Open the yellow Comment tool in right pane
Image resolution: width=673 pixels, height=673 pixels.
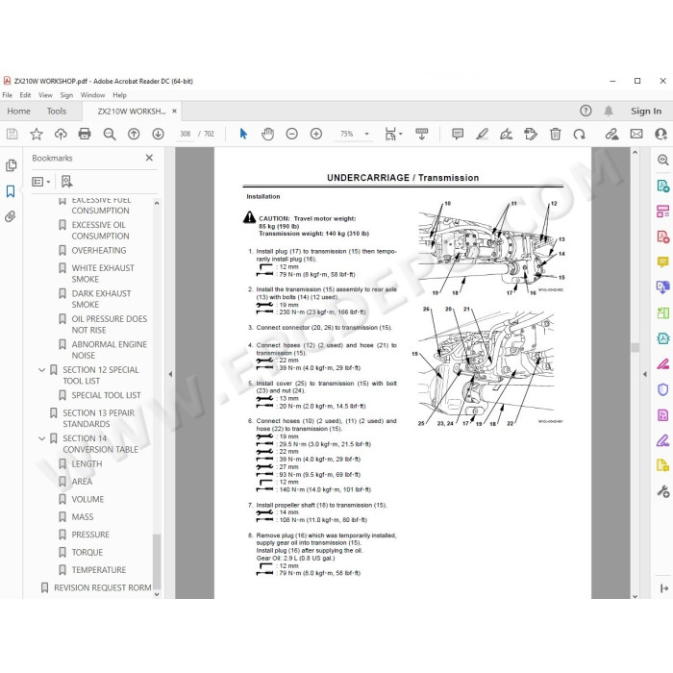662,262
